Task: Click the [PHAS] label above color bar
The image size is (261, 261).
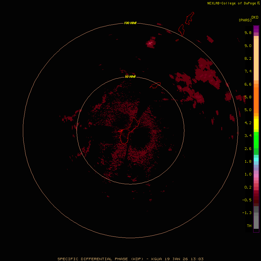Action: point(245,20)
